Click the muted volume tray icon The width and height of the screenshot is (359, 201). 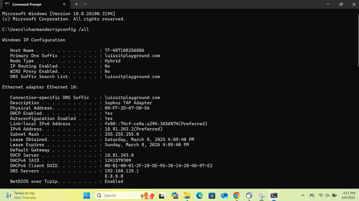(327, 195)
